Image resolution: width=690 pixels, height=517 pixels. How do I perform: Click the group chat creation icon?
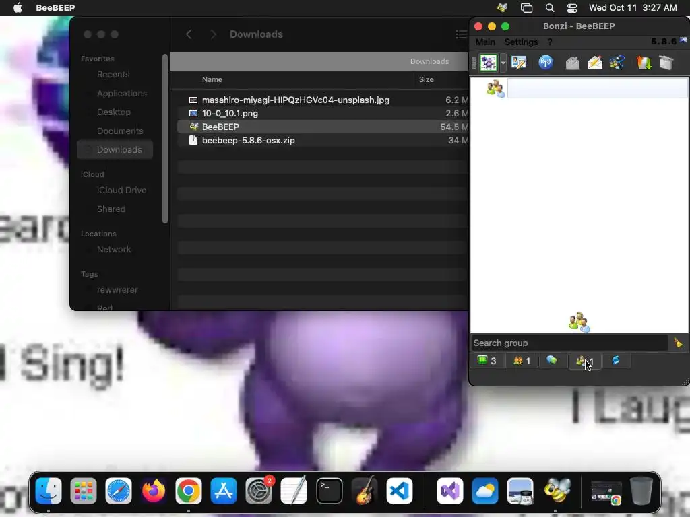click(617, 63)
